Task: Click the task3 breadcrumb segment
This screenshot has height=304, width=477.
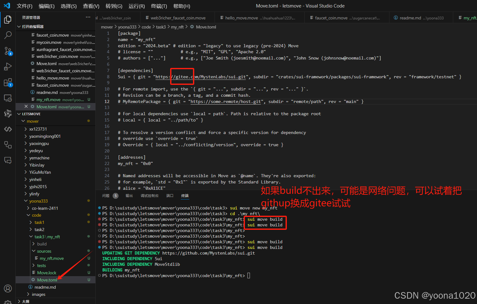Action: [161, 27]
